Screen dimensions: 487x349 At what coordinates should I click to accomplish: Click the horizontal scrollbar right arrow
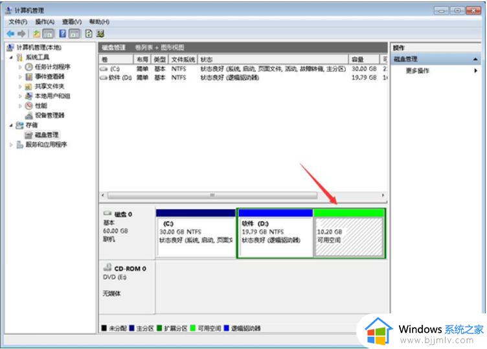tap(383, 196)
